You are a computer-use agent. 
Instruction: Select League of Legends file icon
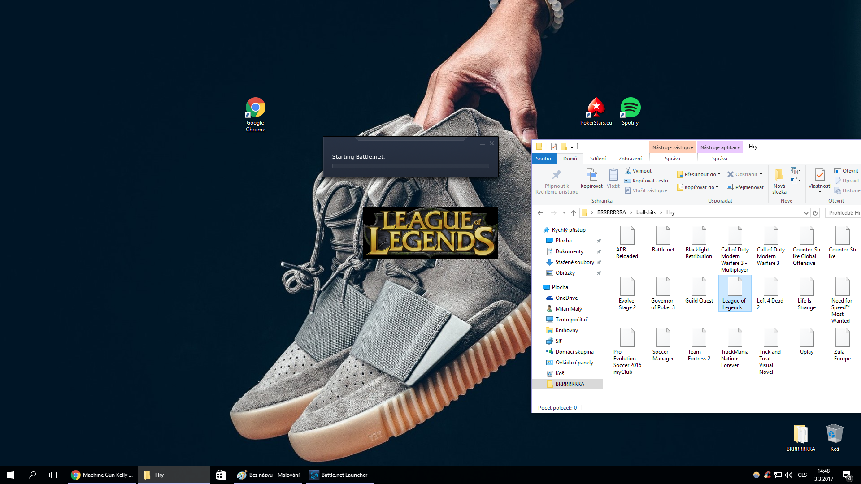[x=735, y=287]
